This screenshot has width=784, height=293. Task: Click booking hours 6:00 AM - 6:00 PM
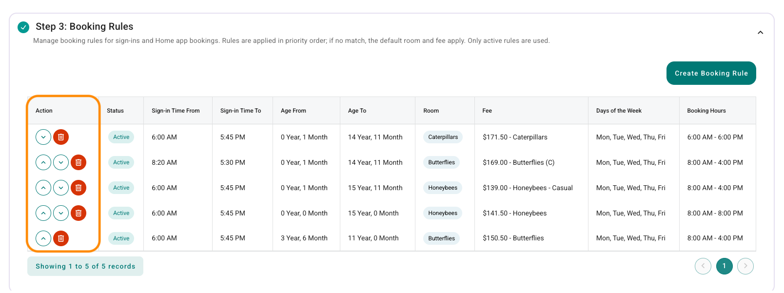pyautogui.click(x=715, y=137)
